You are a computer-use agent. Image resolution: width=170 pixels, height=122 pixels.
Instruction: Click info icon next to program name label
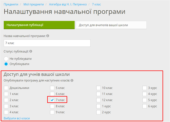pyautogui.click(x=48, y=36)
